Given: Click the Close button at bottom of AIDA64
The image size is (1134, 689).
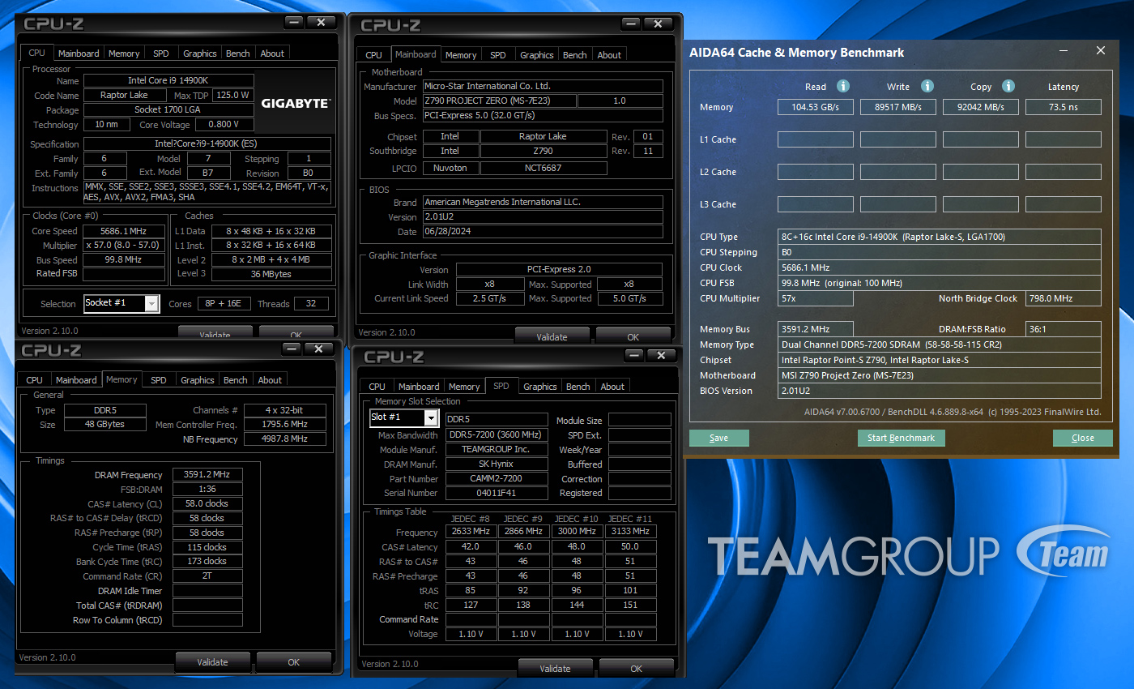Looking at the screenshot, I should coord(1082,438).
